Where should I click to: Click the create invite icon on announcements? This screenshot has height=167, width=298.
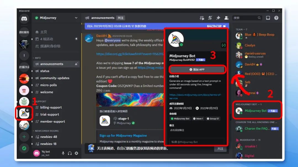pyautogui.click(x=76, y=64)
